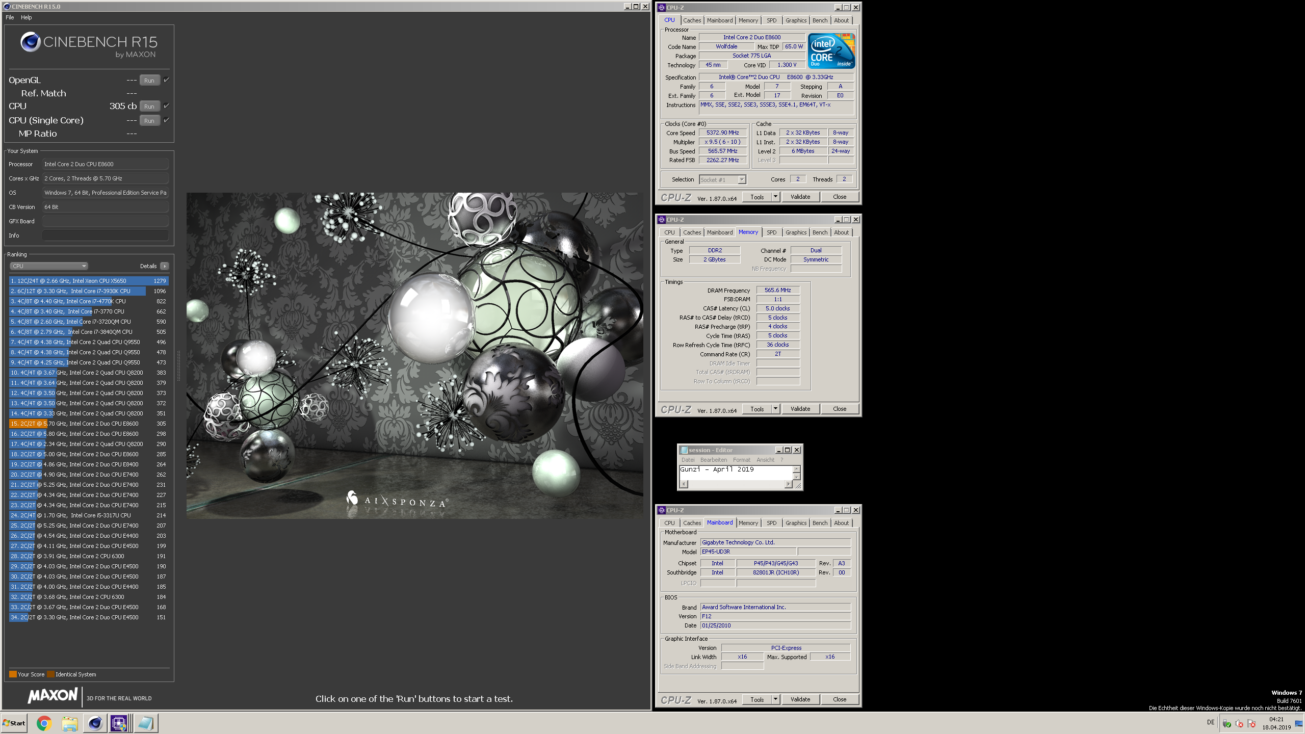
Task: Open Google Chrome from the taskbar
Action: click(x=44, y=723)
